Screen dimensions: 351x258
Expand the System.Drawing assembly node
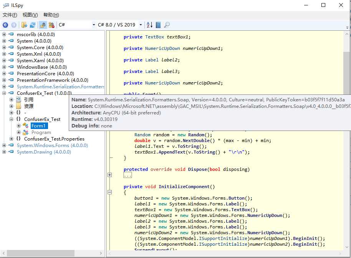(x=4, y=152)
